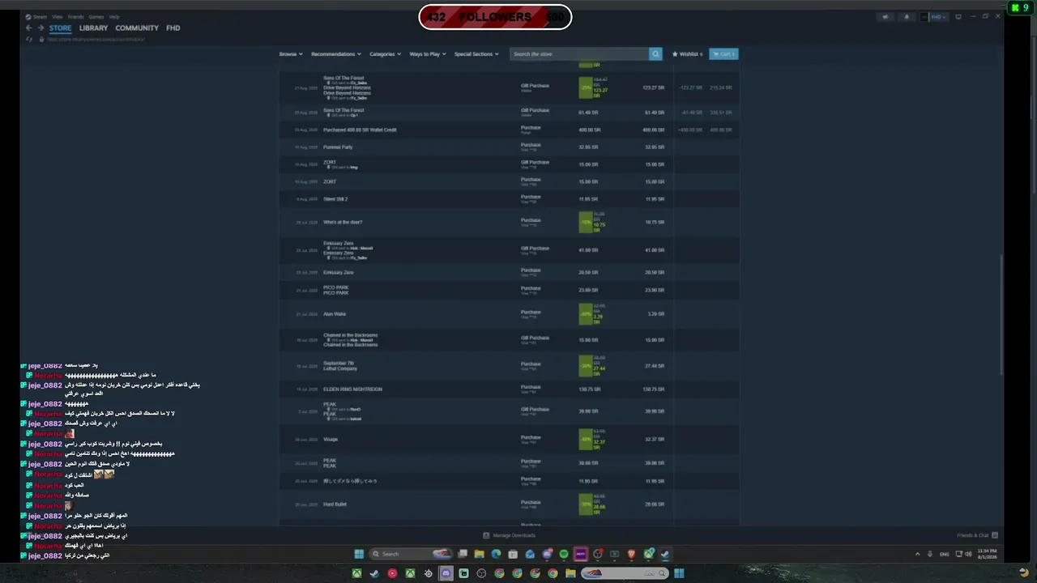Click the Silent Still 2 entry
The height and width of the screenshot is (583, 1037).
point(335,199)
